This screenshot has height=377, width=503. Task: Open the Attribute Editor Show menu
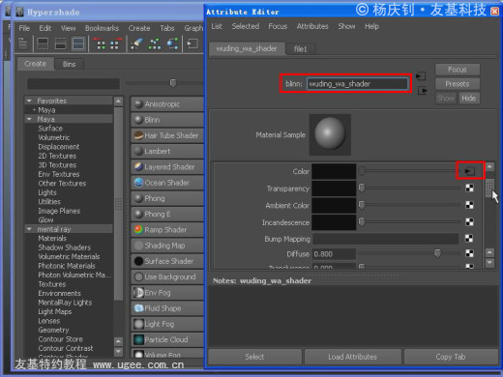346,26
